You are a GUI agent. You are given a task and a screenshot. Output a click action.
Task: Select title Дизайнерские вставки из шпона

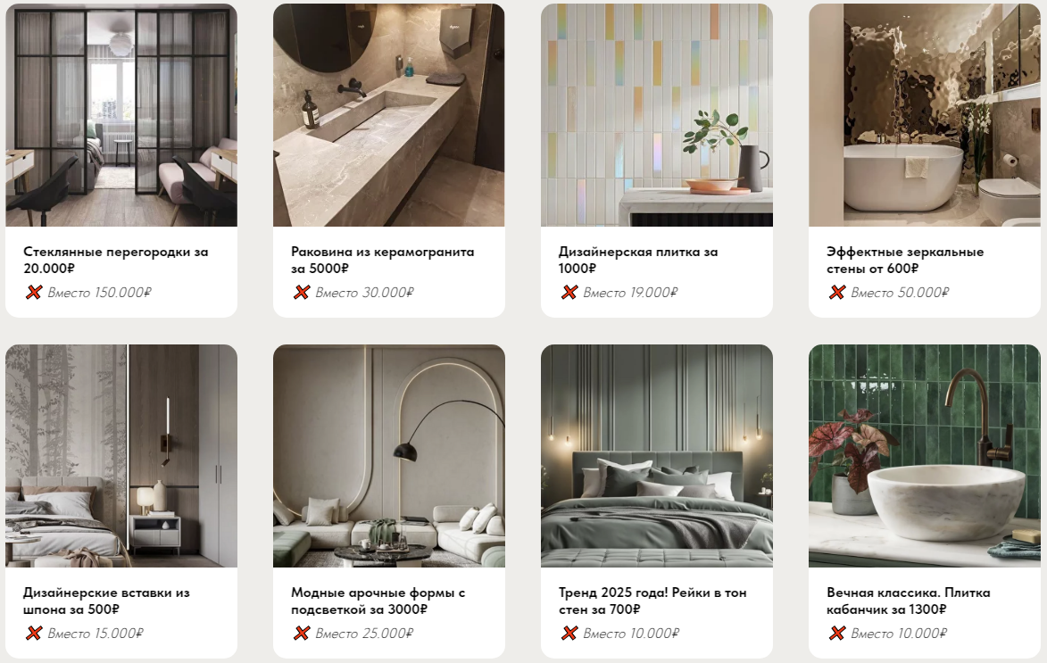pos(106,601)
